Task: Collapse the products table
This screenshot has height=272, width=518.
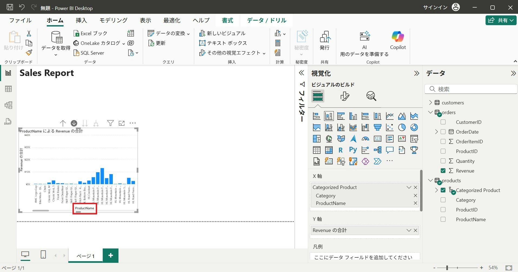Action: click(431, 180)
